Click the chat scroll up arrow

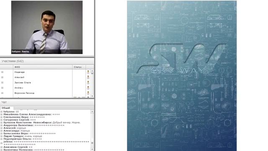coord(92,112)
